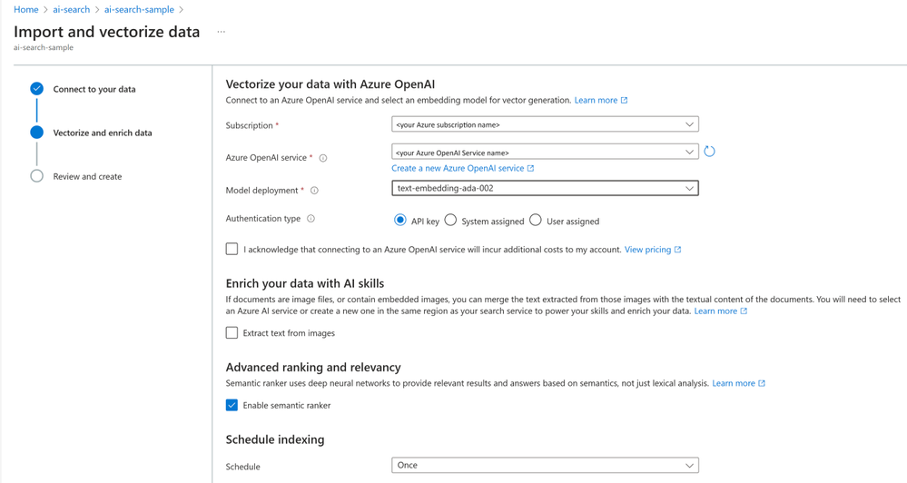Open Learn more link for semantic ranker
907x483 pixels.
tap(738, 383)
